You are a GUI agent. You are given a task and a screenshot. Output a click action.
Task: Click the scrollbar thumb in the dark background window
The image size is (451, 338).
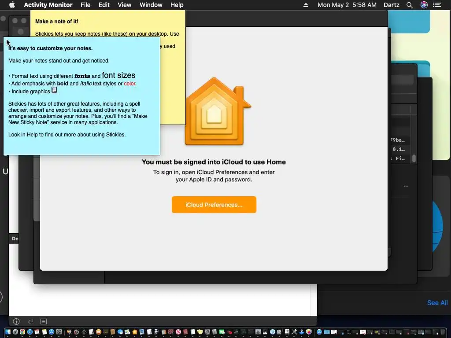[414, 158]
